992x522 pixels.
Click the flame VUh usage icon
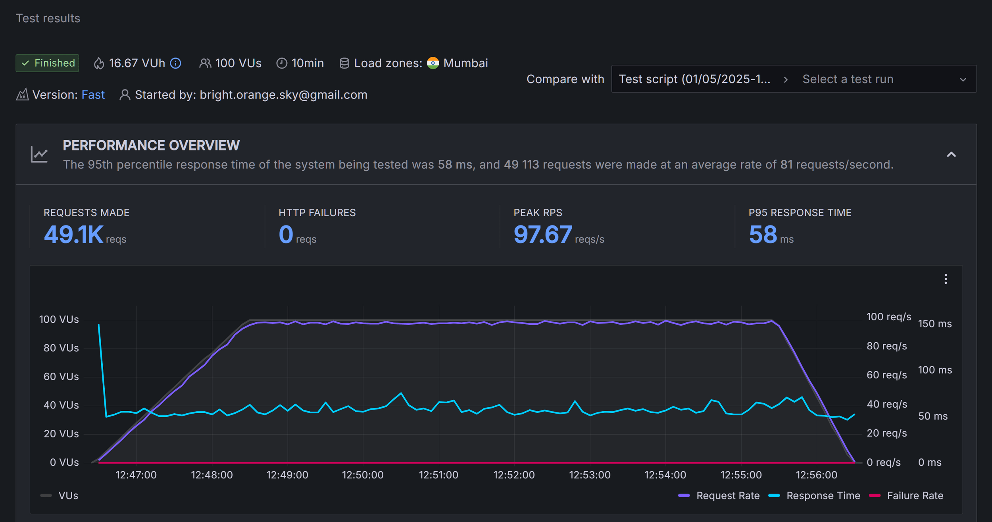click(99, 63)
